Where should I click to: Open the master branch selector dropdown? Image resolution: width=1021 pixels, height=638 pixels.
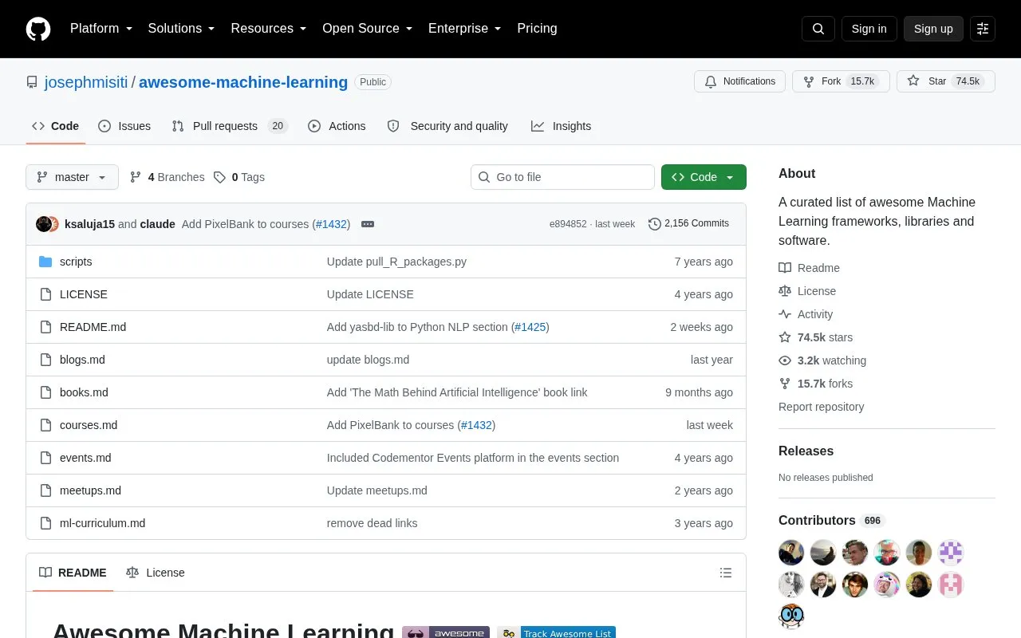click(72, 177)
